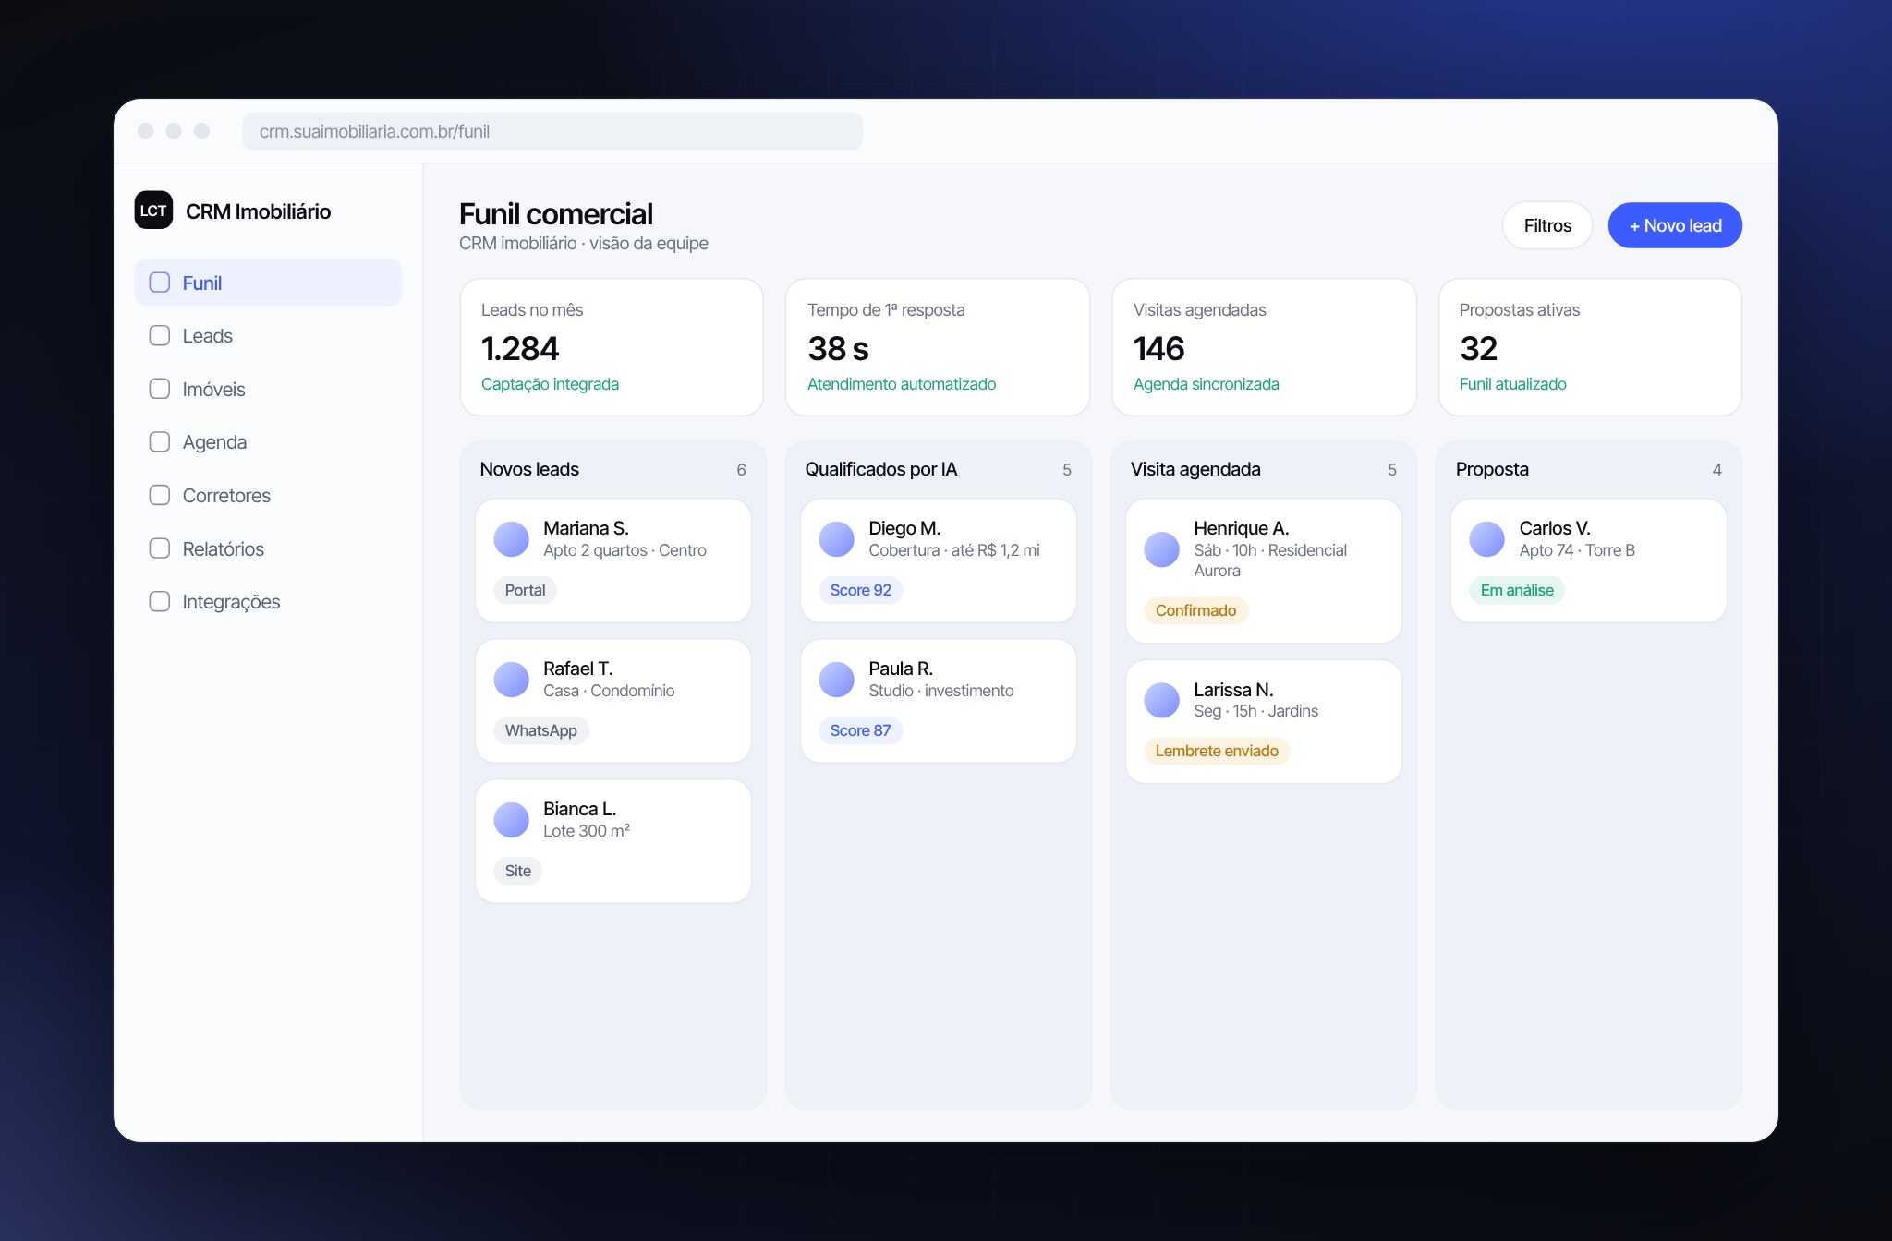1892x1241 pixels.
Task: Open the Funil sidebar item
Action: point(268,283)
